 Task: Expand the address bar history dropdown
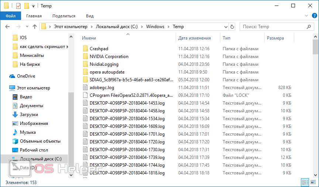tap(226, 27)
